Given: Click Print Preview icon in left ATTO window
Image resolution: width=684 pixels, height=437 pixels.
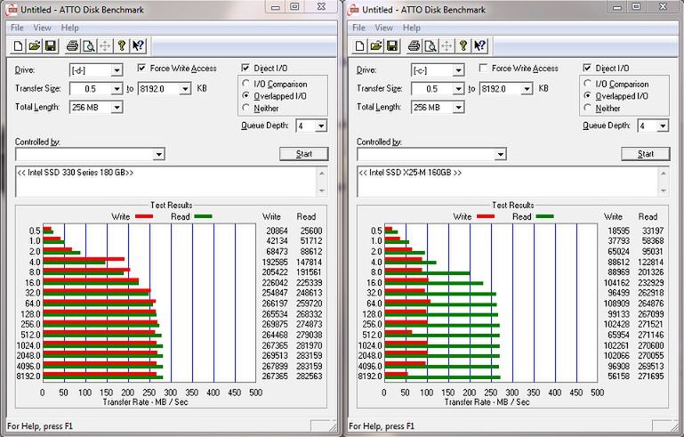Looking at the screenshot, I should pyautogui.click(x=89, y=46).
